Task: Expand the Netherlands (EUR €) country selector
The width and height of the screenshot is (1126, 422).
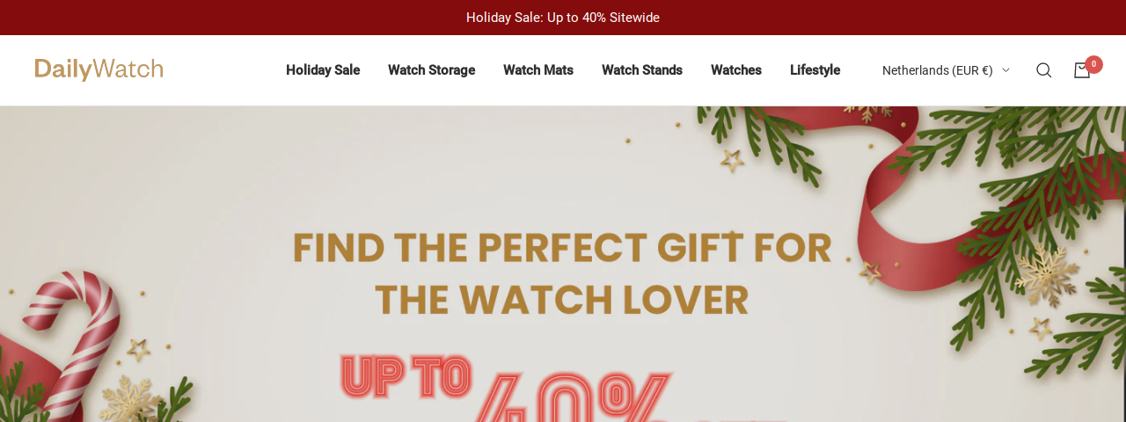Action: coord(946,70)
